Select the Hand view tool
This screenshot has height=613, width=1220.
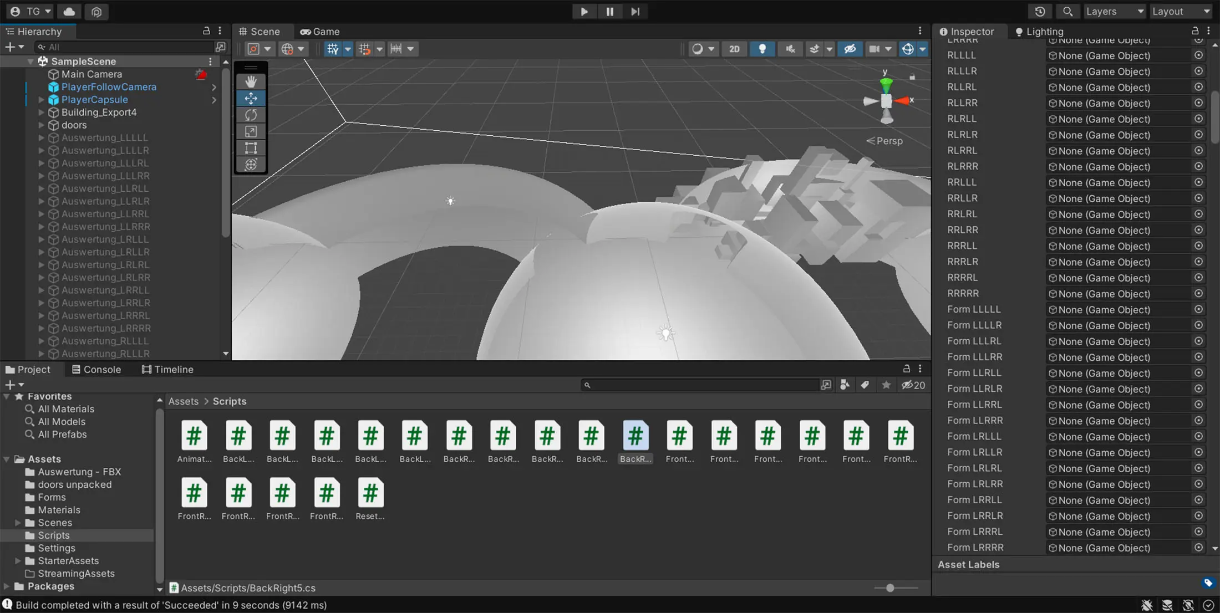(251, 82)
